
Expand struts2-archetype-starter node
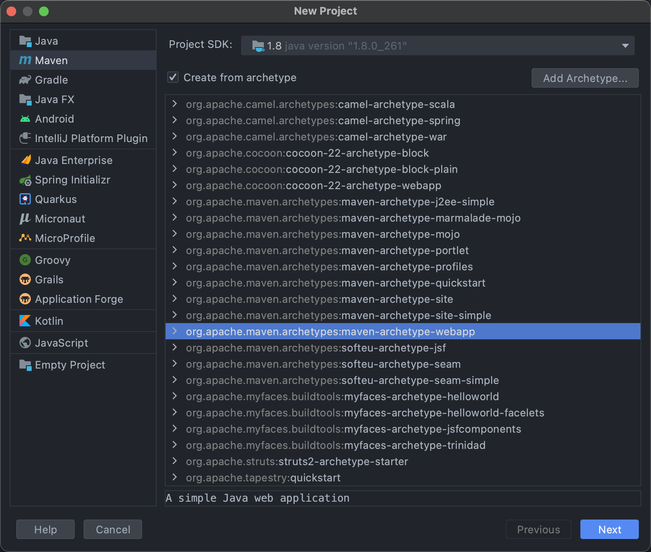(175, 461)
